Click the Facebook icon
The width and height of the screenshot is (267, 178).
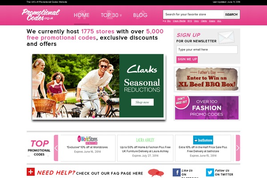pos(177,172)
